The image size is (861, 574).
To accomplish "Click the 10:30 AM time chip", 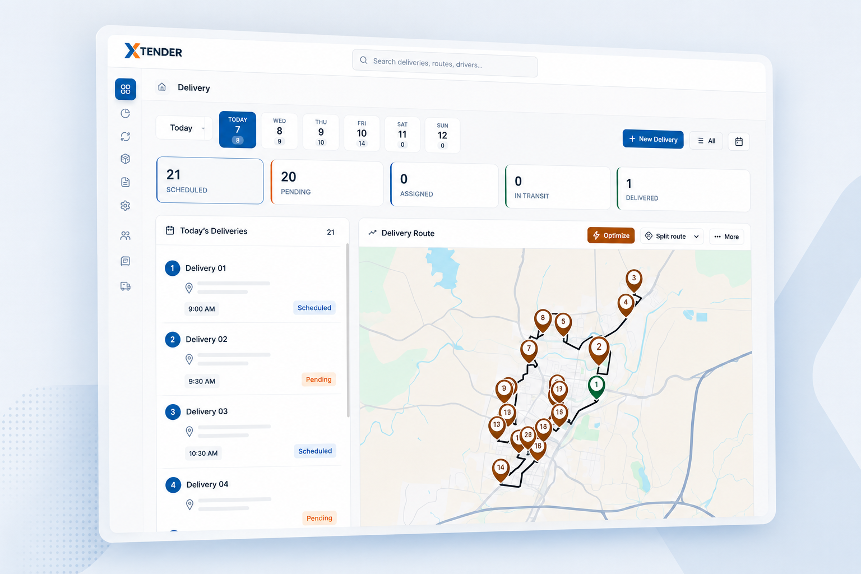I will click(203, 453).
